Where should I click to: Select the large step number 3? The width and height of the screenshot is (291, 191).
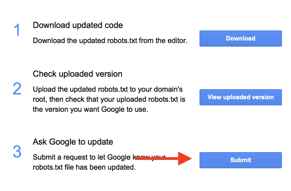(17, 152)
